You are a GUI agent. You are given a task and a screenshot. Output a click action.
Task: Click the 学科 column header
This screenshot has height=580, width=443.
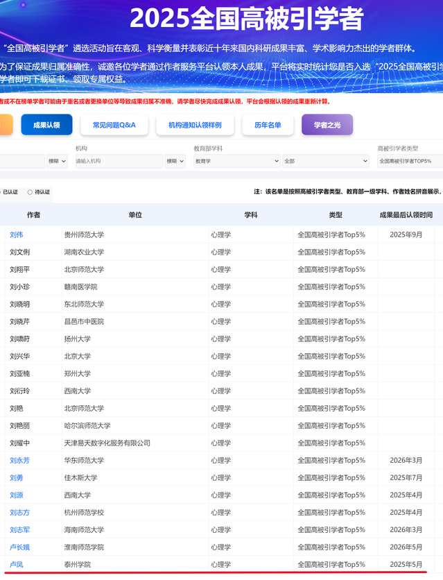pos(251,214)
